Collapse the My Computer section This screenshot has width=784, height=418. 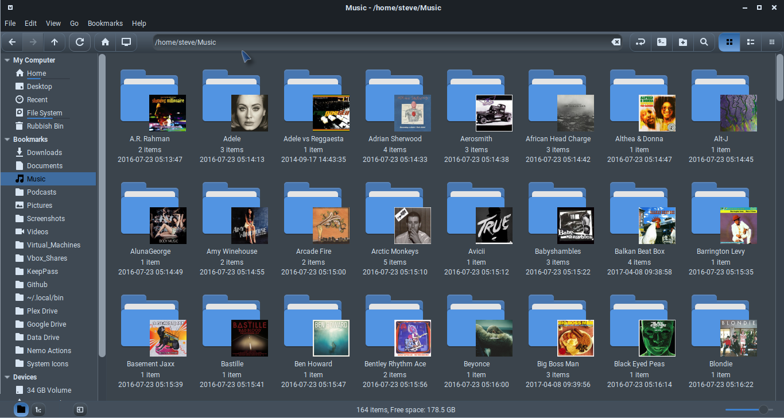(6, 60)
